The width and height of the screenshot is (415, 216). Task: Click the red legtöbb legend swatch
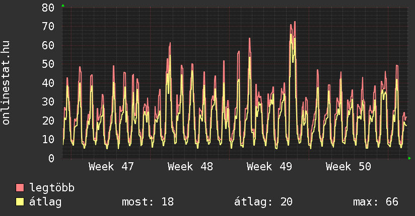point(20,188)
